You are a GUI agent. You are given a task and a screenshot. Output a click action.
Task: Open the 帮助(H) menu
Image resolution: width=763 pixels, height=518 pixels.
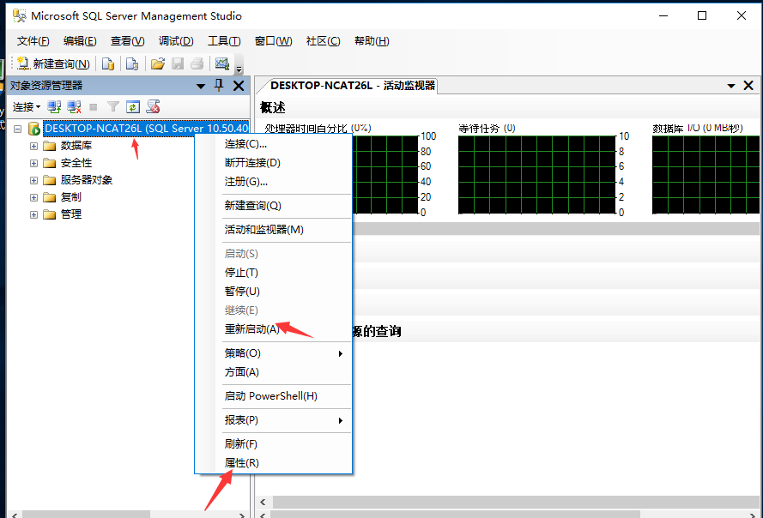pos(372,41)
